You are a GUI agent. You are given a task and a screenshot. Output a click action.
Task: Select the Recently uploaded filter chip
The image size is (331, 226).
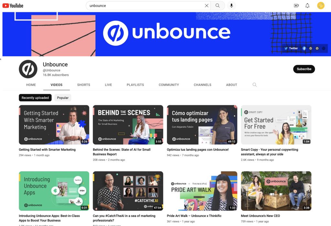pyautogui.click(x=35, y=98)
